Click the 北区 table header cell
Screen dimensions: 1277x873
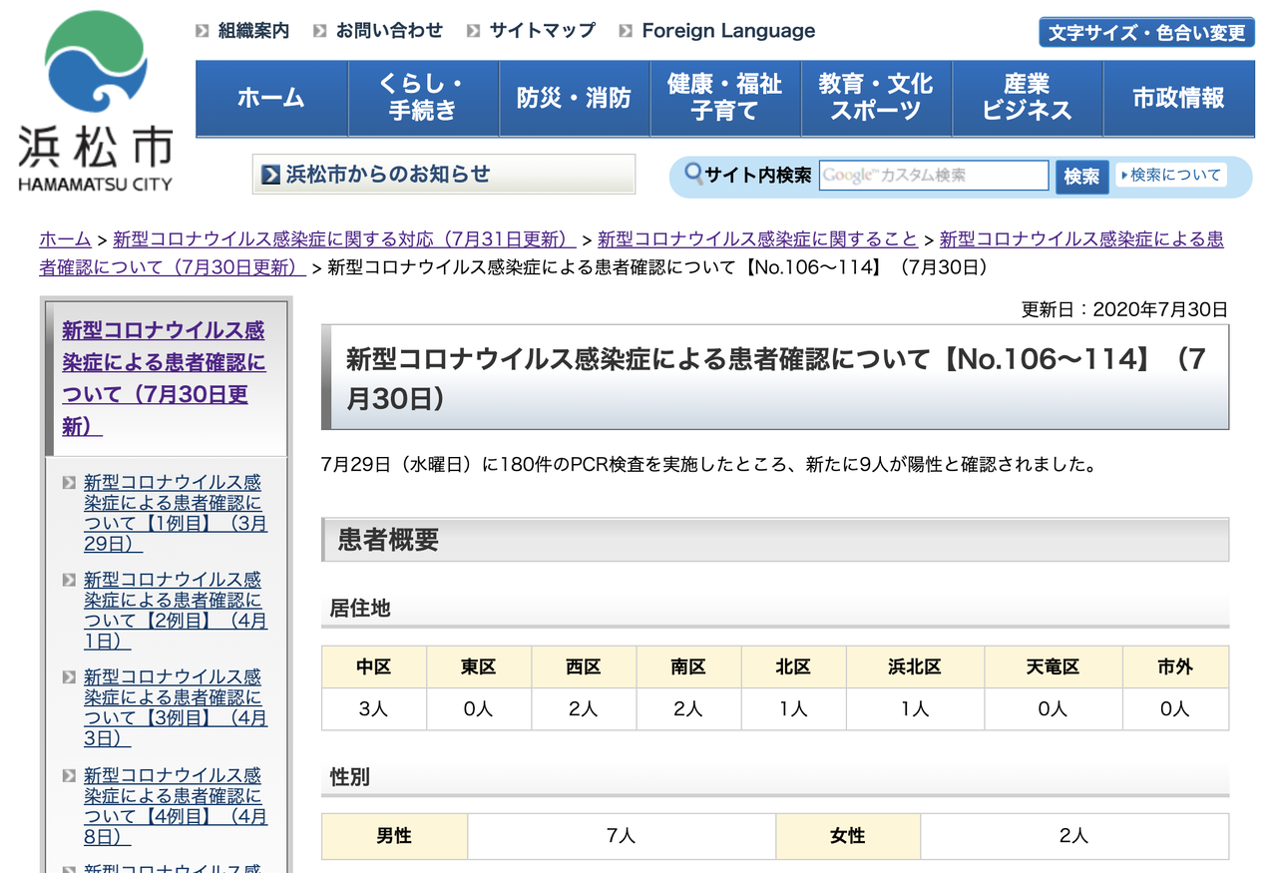click(793, 666)
